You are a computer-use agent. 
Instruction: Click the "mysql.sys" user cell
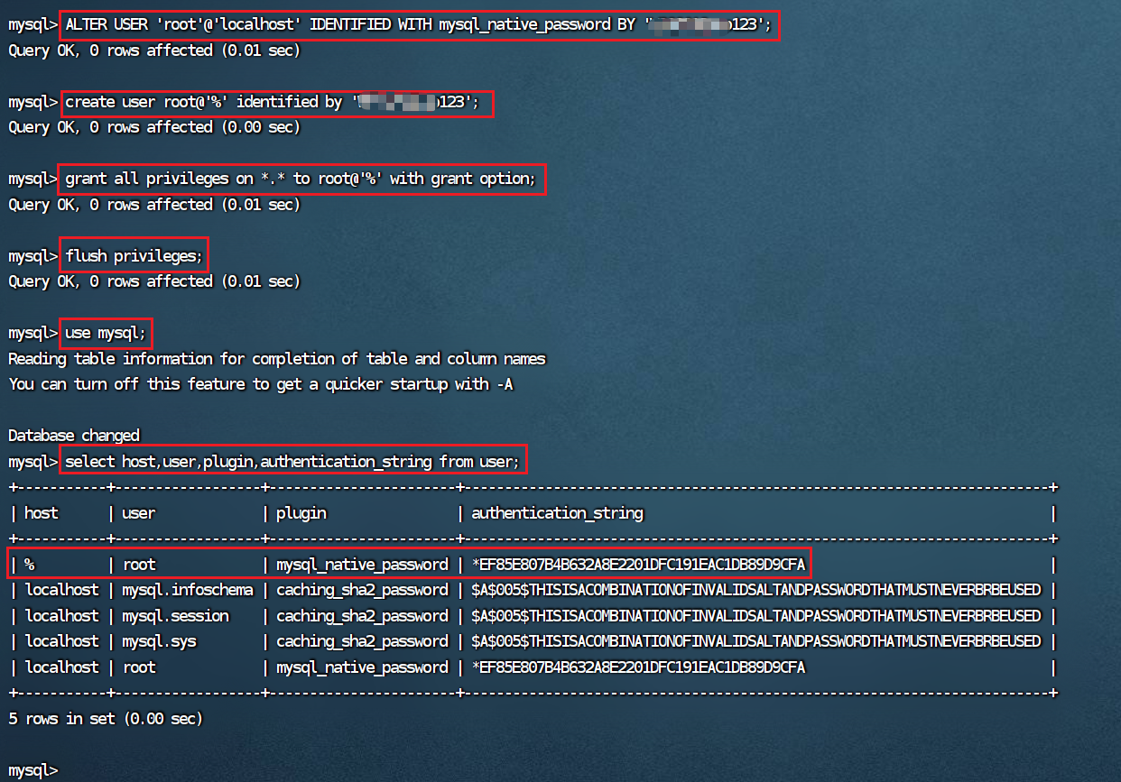click(x=160, y=641)
